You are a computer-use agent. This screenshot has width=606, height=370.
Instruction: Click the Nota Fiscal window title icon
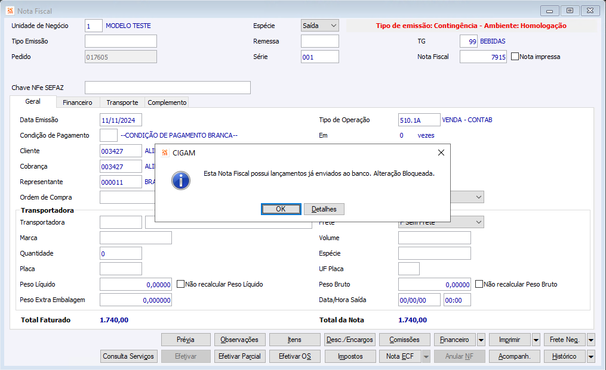point(10,11)
